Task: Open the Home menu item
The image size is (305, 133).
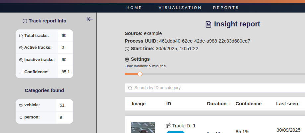Action: point(134,8)
